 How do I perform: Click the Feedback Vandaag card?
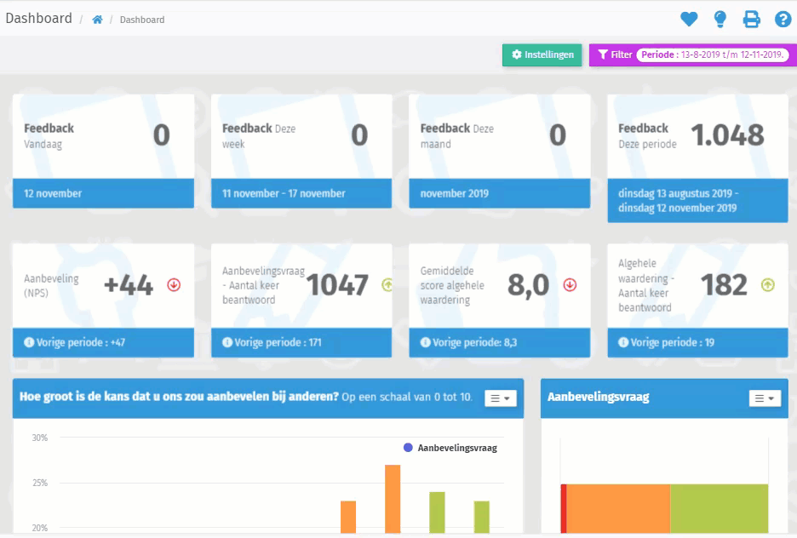click(103, 151)
